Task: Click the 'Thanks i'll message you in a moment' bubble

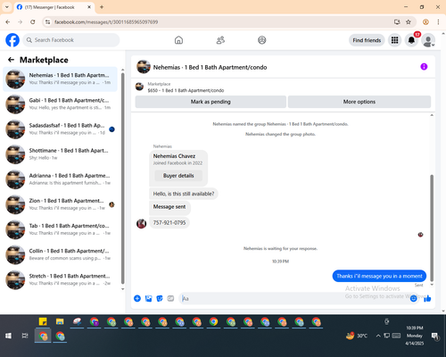Action: tap(379, 276)
